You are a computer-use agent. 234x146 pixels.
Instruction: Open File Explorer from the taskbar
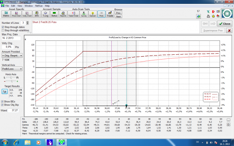coord(27,142)
